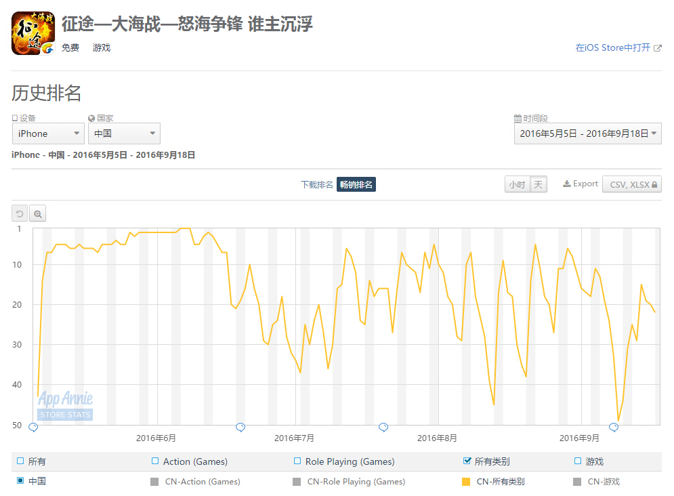Open the date range dropdown
This screenshot has width=674, height=496.
point(587,133)
